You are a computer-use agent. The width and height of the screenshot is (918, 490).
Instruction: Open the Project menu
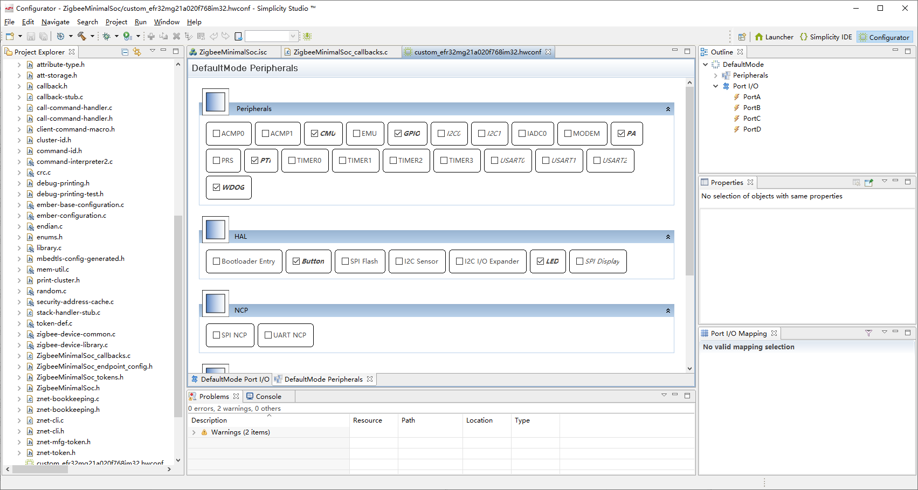116,22
